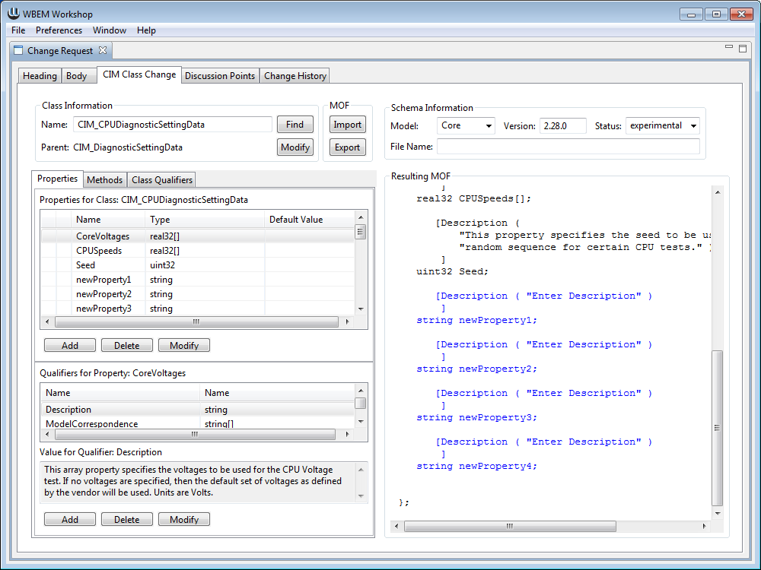Click the MOF Export button

[x=348, y=147]
